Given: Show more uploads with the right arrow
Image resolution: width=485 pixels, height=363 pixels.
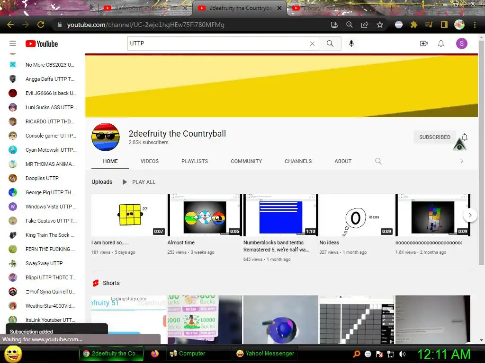Looking at the screenshot, I should [x=470, y=215].
